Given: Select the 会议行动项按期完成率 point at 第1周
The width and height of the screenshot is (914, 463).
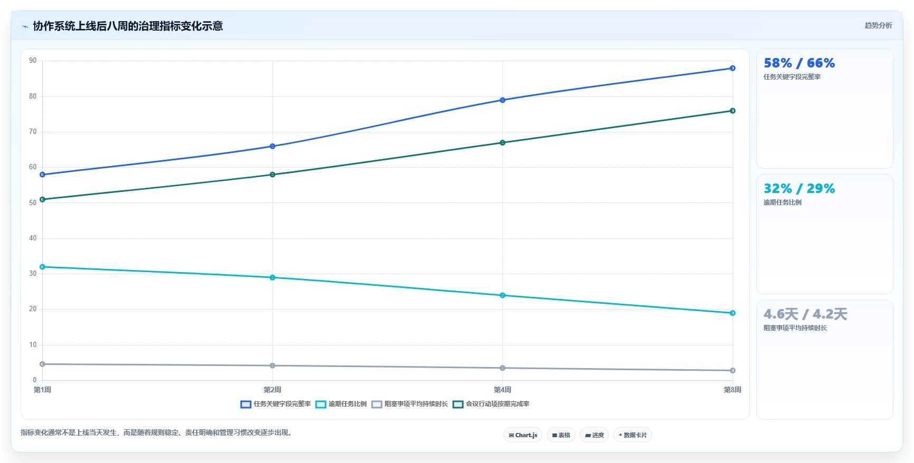Looking at the screenshot, I should (43, 199).
